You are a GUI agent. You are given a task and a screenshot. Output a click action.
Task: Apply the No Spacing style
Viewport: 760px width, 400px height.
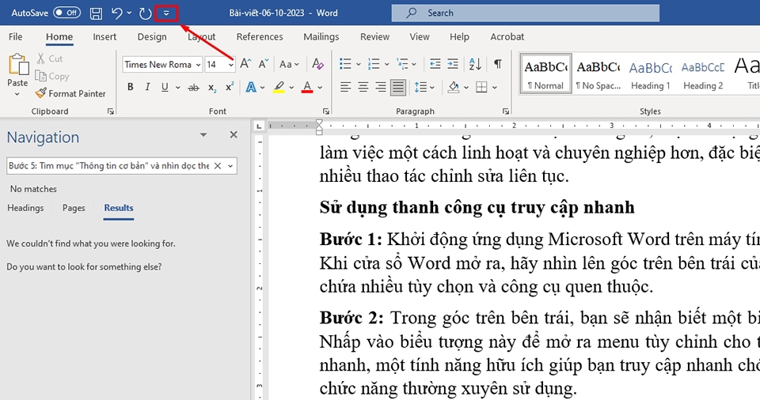tap(598, 74)
